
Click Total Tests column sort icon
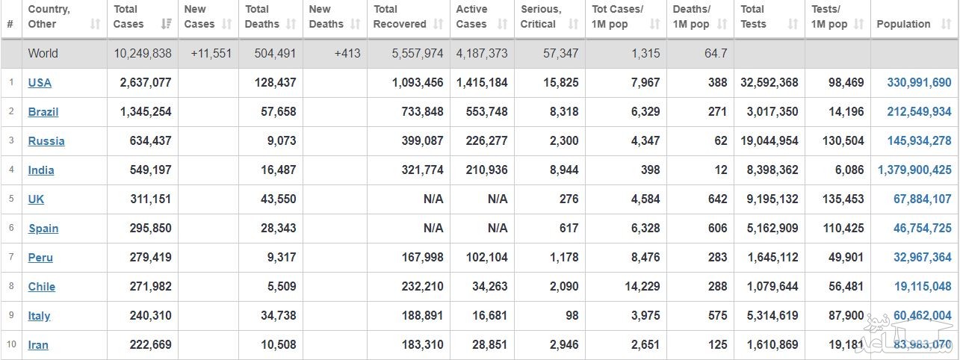(x=793, y=25)
